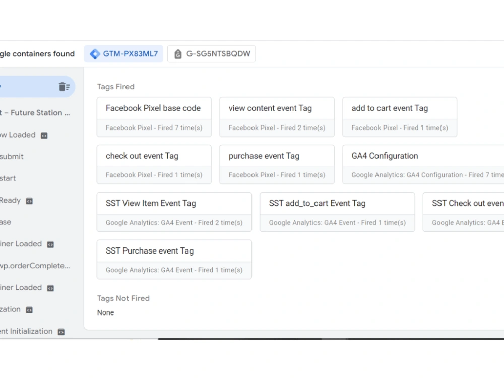504x378 pixels.
Task: Open the add to cart event Tag card
Action: [400, 116]
